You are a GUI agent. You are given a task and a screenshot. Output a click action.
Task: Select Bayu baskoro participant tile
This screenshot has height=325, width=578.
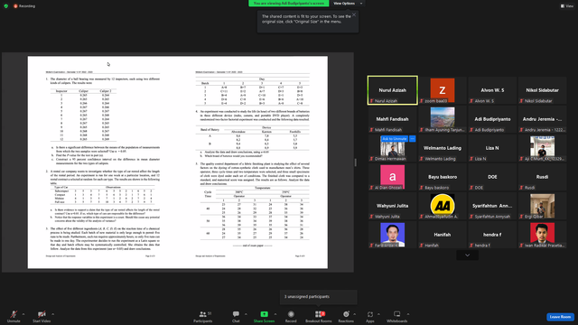tap(443, 177)
